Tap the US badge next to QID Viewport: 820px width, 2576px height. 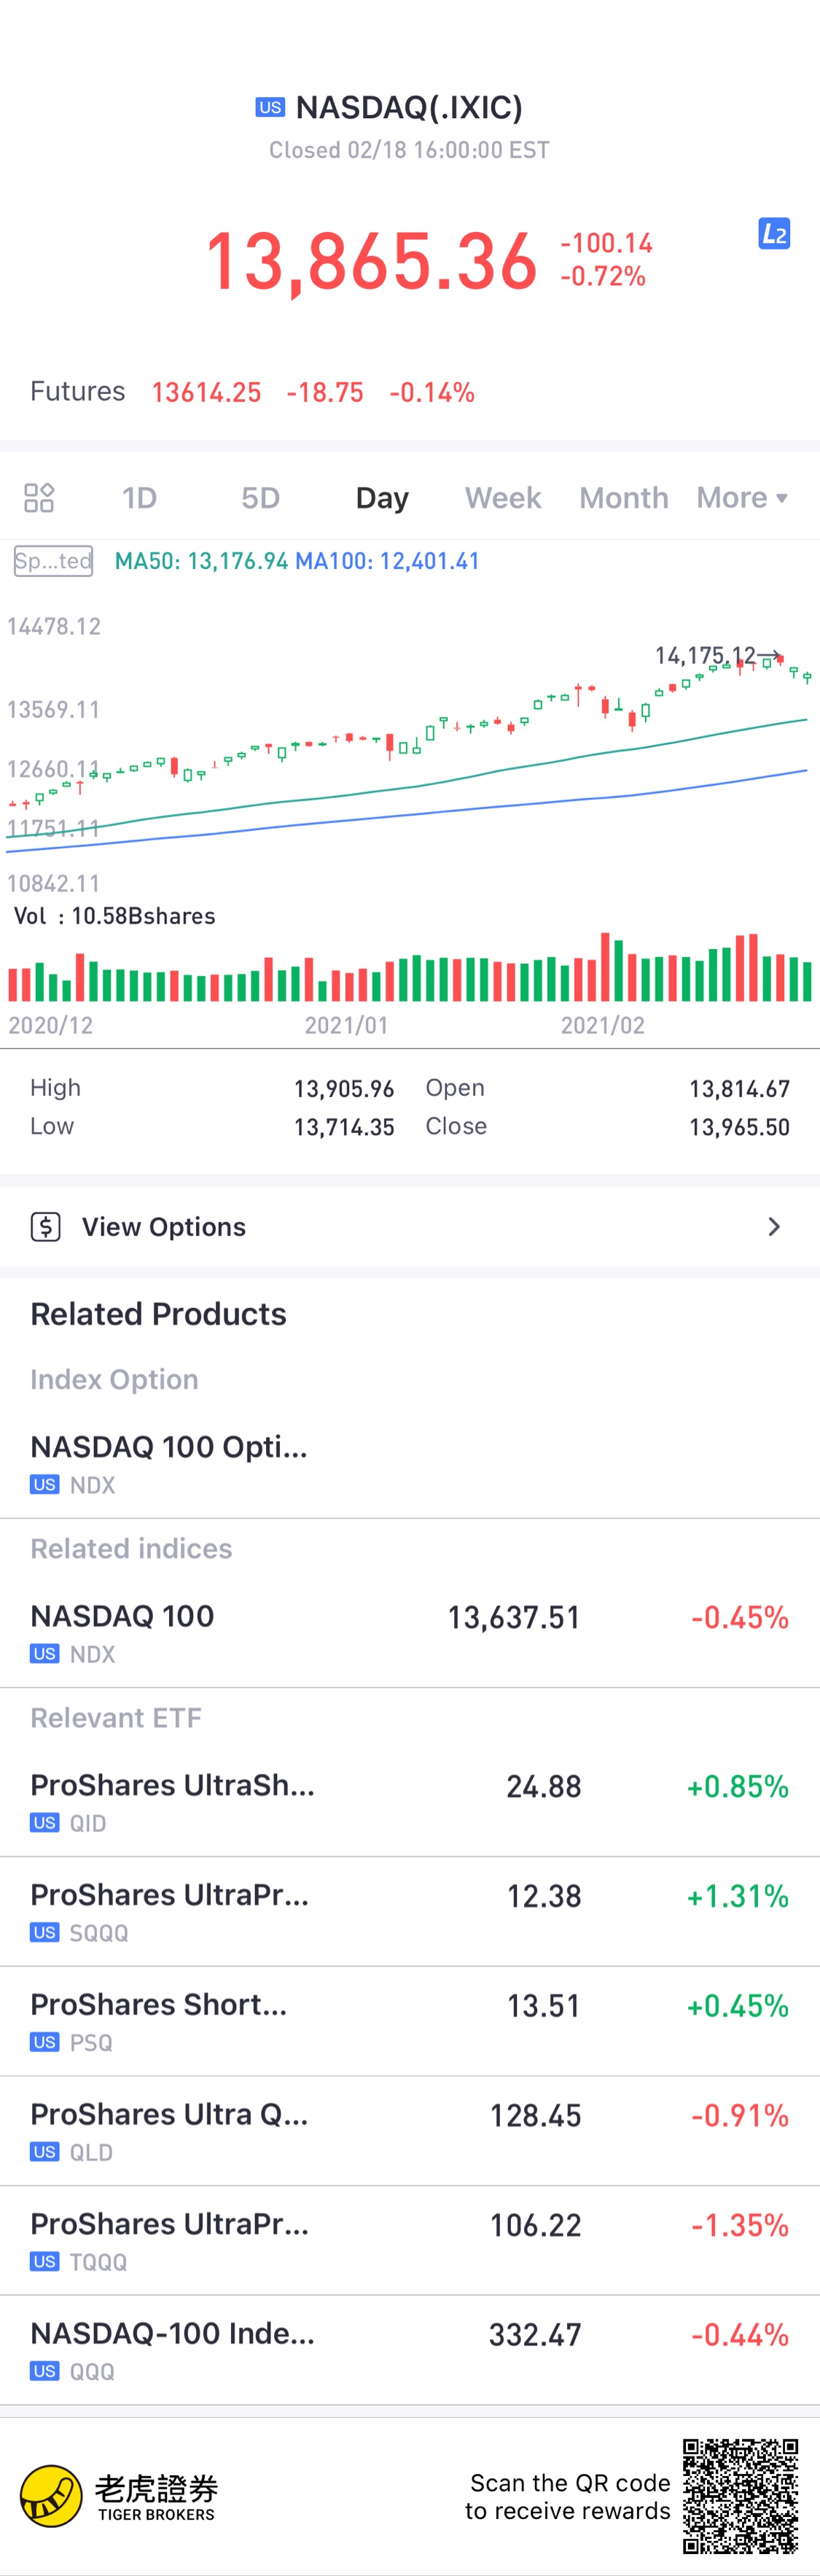(x=44, y=1823)
